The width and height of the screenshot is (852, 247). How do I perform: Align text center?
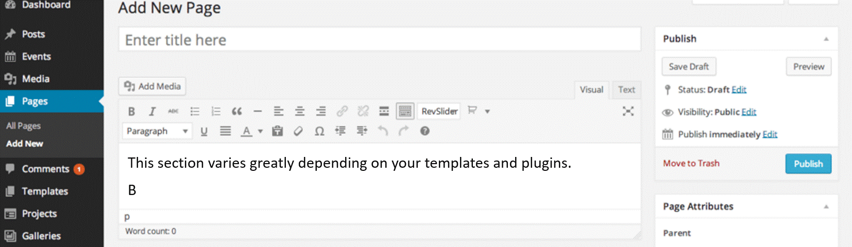click(300, 111)
